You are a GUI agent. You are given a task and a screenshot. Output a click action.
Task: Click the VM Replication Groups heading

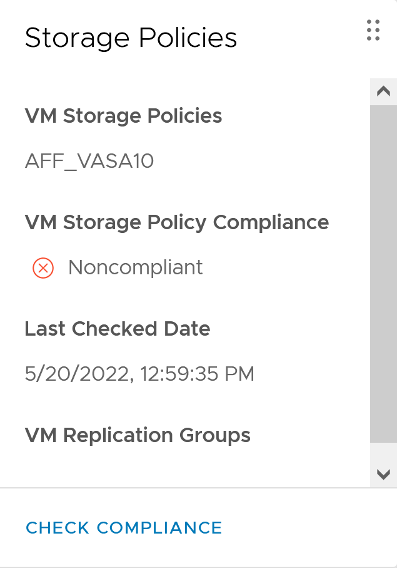coord(138,435)
